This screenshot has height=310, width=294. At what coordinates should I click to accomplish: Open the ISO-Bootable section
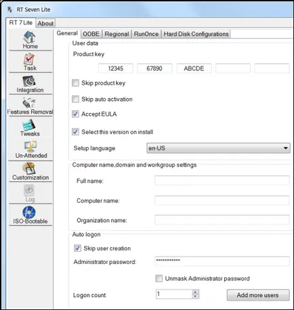[x=30, y=215]
